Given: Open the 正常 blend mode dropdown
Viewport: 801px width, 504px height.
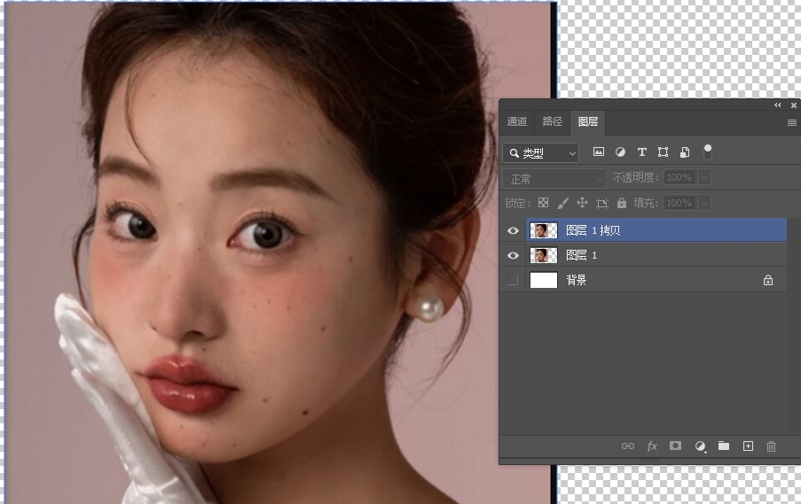Looking at the screenshot, I should (554, 179).
